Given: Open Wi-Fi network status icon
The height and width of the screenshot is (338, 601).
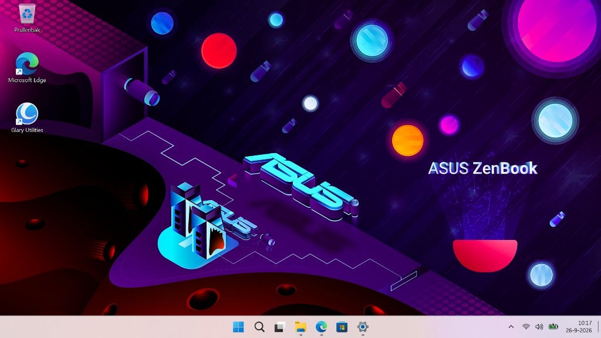Looking at the screenshot, I should pyautogui.click(x=526, y=327).
